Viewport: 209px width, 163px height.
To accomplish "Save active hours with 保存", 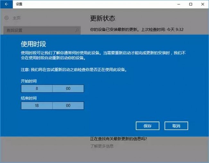I will (148, 126).
